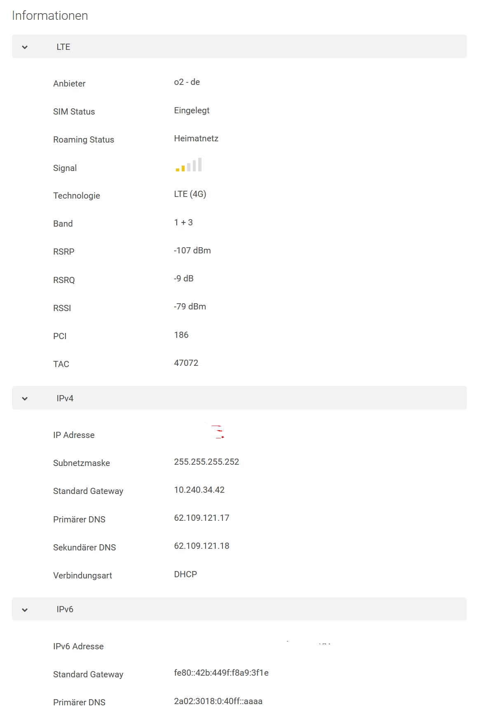This screenshot has width=499, height=707.
Task: Click the DHCP connection type value
Action: point(185,574)
